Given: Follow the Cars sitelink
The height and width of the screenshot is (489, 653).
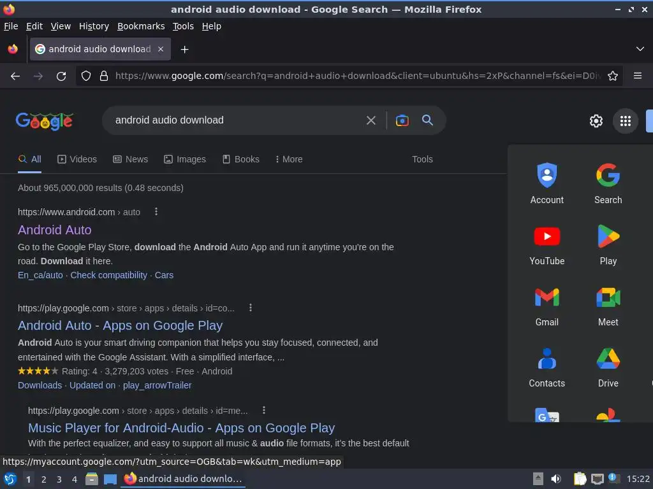Looking at the screenshot, I should 164,275.
